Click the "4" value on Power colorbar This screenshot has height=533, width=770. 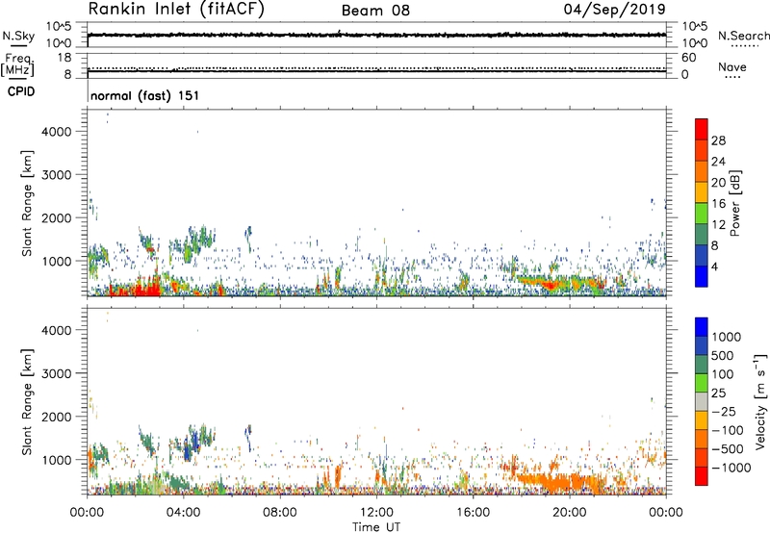pyautogui.click(x=715, y=266)
